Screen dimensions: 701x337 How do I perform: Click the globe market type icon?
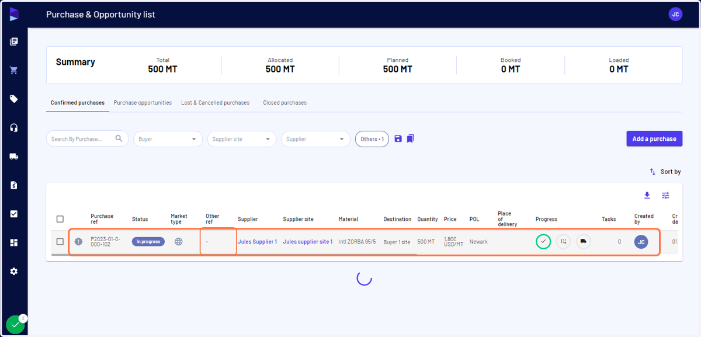point(179,241)
